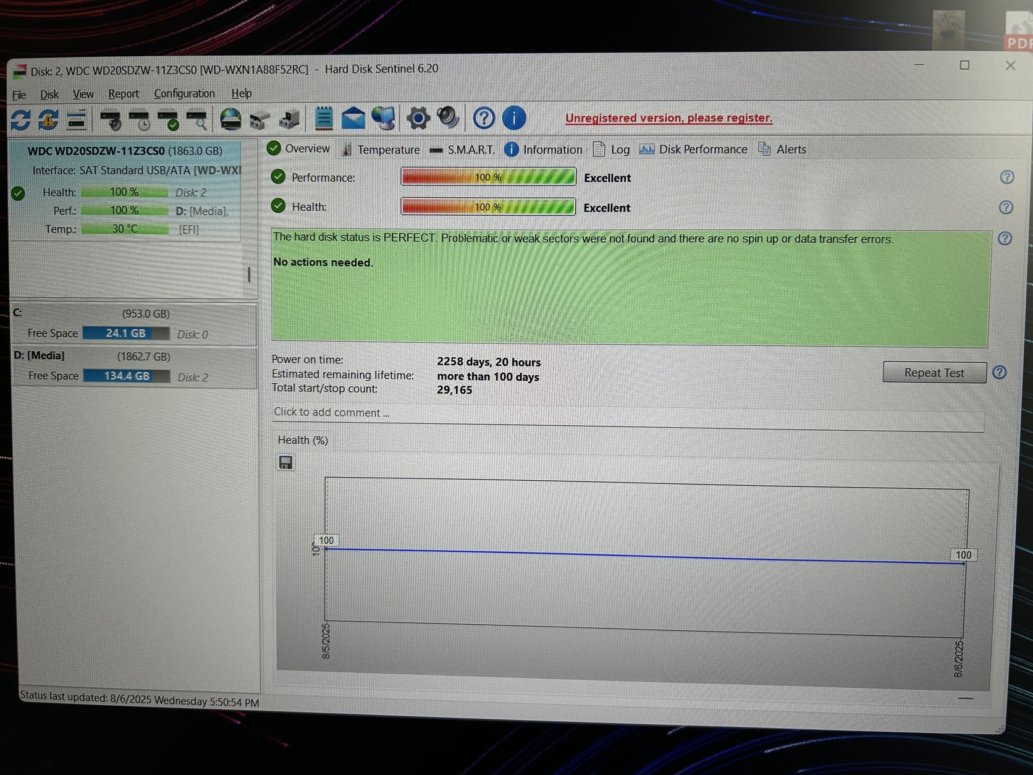Image resolution: width=1033 pixels, height=775 pixels.
Task: Click the blue info circle toolbar icon
Action: coord(514,118)
